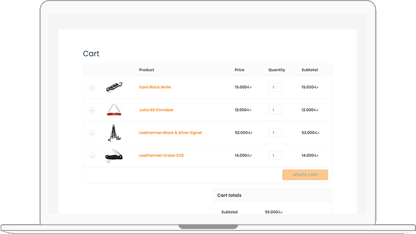Click the Product column header
Screen dimensions: 416x234
click(x=147, y=70)
